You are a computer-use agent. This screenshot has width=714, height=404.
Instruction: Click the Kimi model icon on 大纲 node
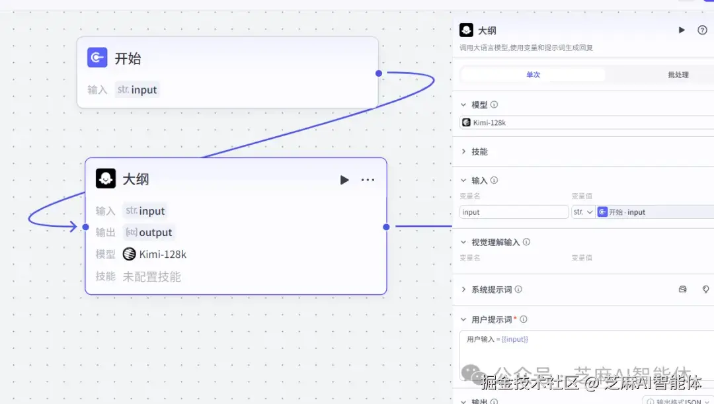click(x=128, y=253)
